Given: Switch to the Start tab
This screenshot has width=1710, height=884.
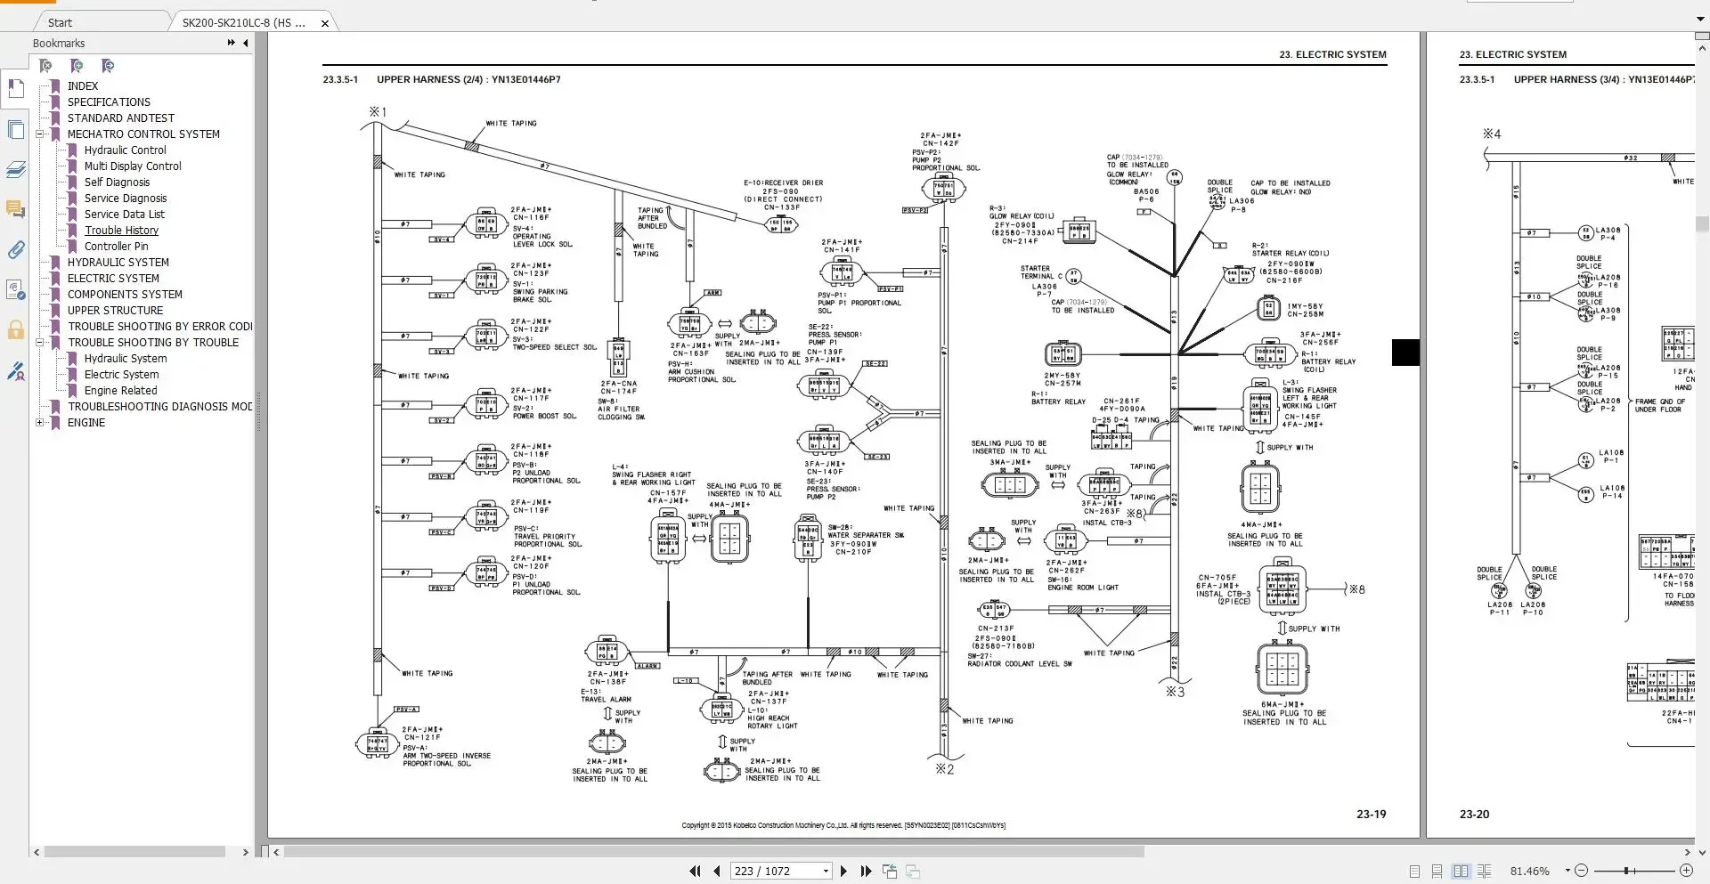Looking at the screenshot, I should click(58, 21).
